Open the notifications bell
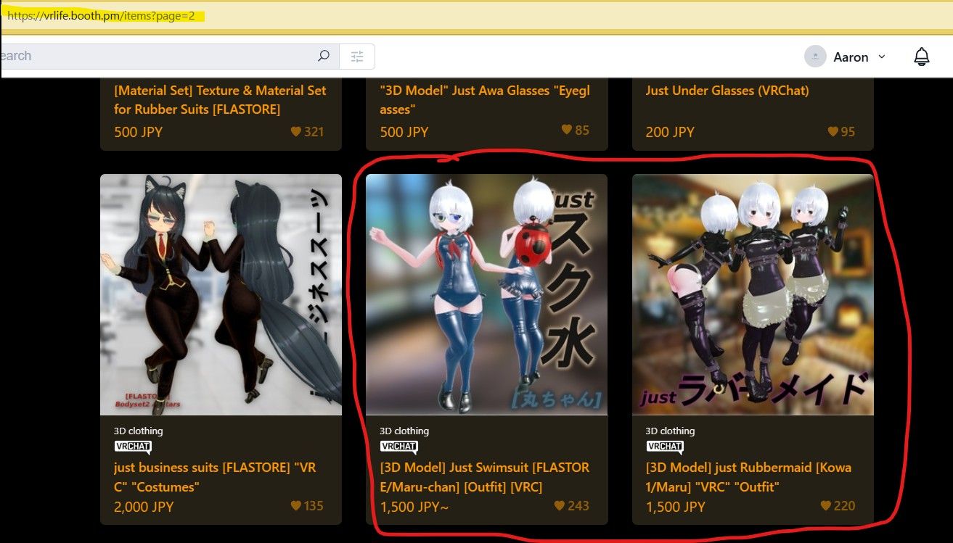Image resolution: width=953 pixels, height=543 pixels. [x=921, y=57]
